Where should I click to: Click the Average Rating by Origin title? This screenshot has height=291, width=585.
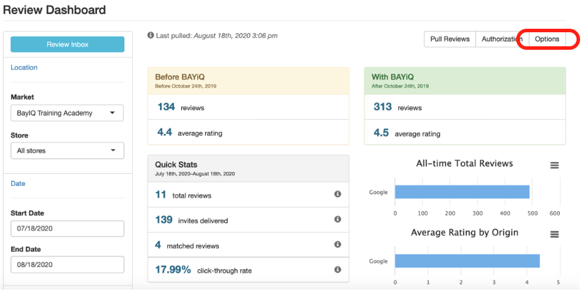coord(464,233)
